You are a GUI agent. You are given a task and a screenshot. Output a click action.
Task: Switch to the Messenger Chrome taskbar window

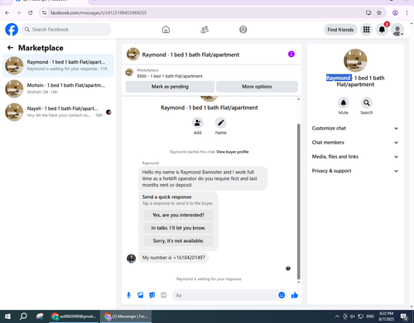[126, 316]
